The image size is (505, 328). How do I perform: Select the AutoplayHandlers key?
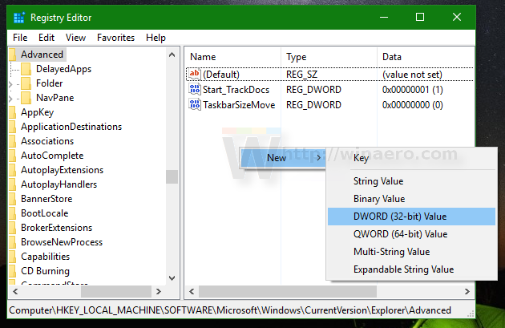click(x=59, y=184)
